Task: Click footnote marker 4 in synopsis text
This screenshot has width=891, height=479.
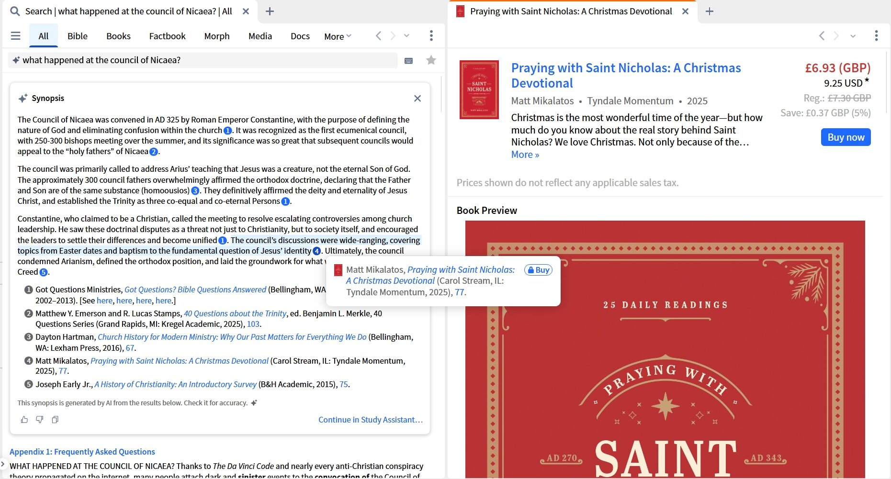Action: tap(316, 251)
